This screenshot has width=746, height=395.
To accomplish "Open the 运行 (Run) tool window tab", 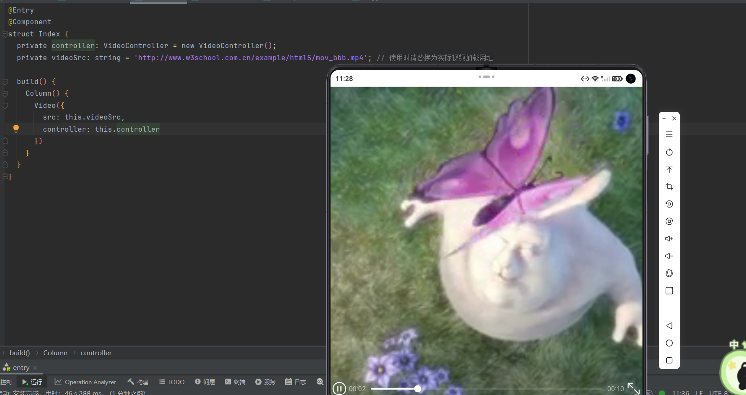I will click(x=32, y=382).
